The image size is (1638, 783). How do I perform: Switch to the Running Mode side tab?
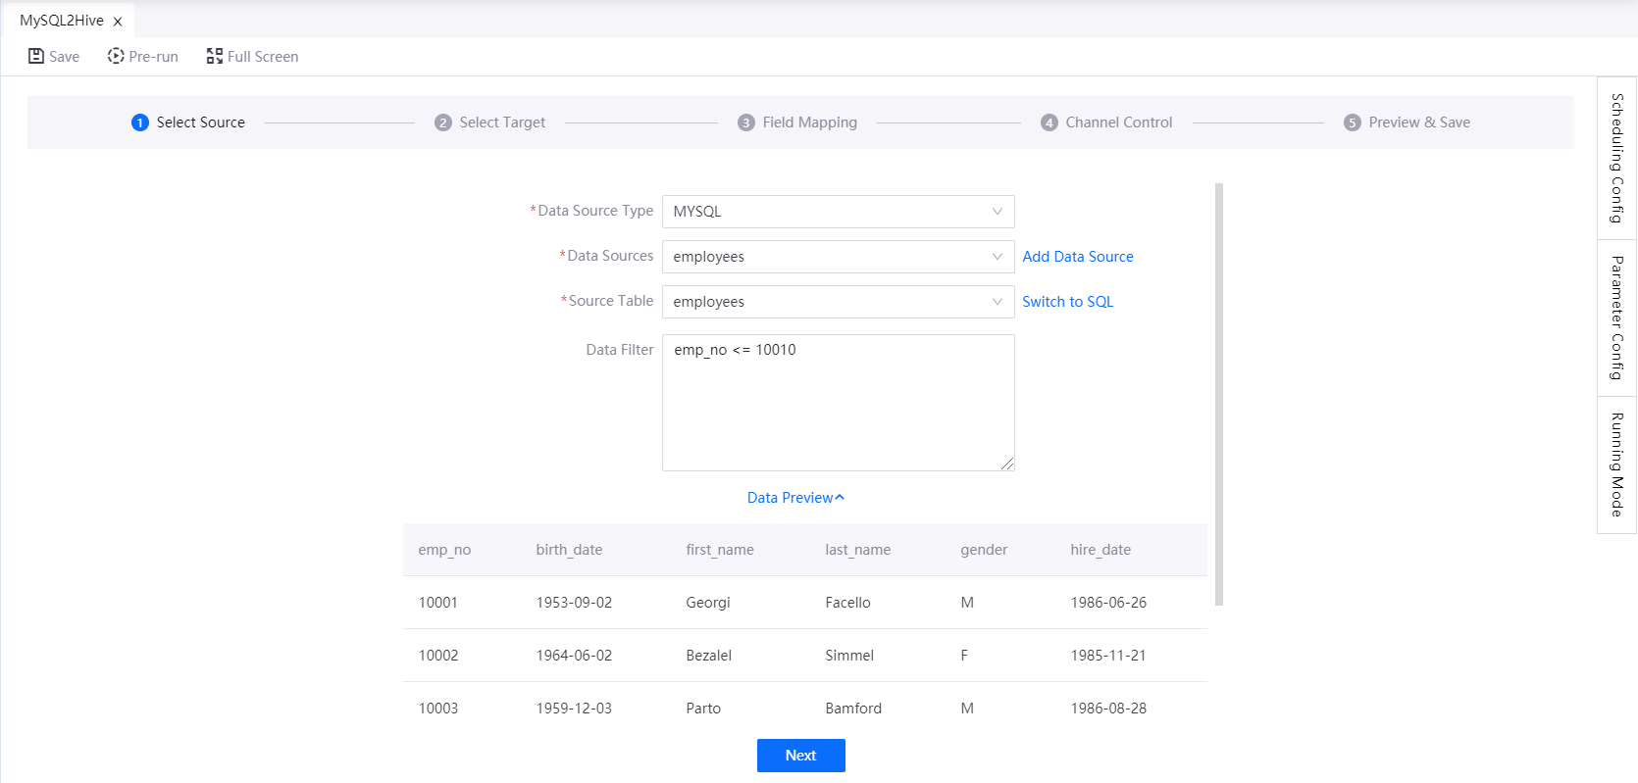coord(1616,465)
